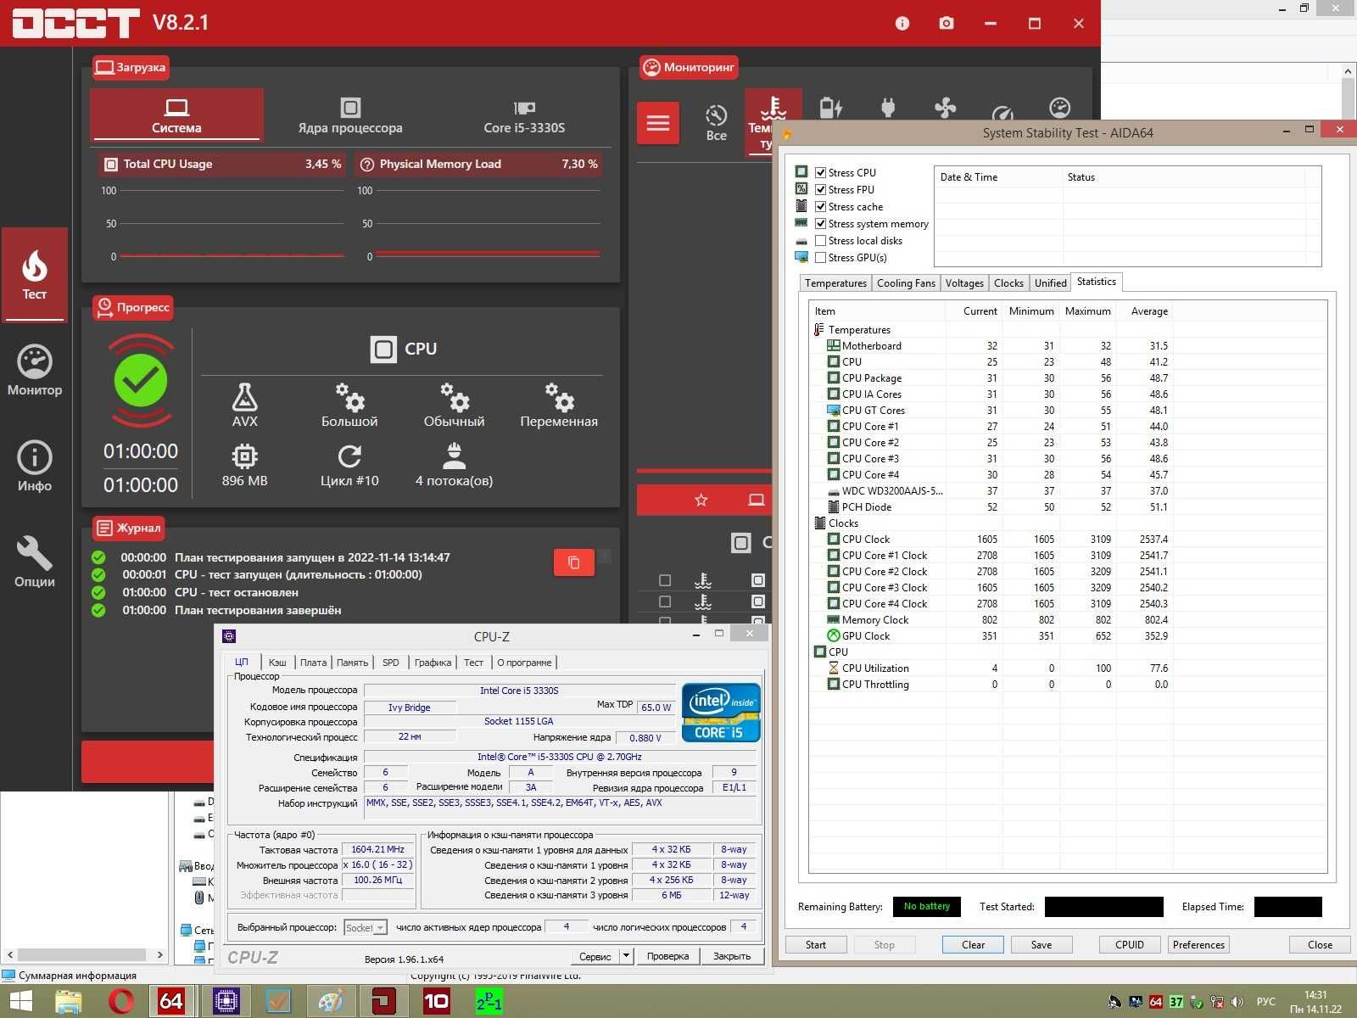Screen dimensions: 1357x1018
Task: Click the Сервис button in CPU-Z
Action: coord(595,955)
